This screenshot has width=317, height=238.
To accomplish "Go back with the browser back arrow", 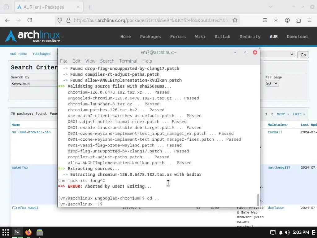I will (x=7, y=20).
